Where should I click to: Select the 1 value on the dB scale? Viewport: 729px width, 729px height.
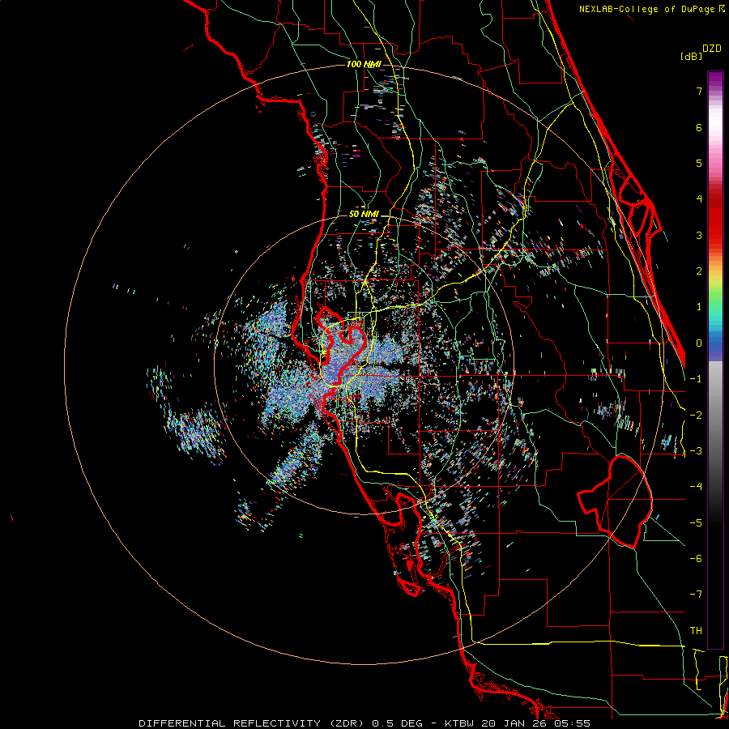pos(699,307)
